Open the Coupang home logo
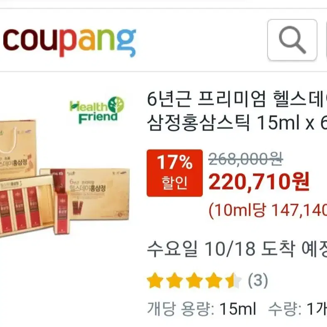327x327 pixels. point(69,42)
